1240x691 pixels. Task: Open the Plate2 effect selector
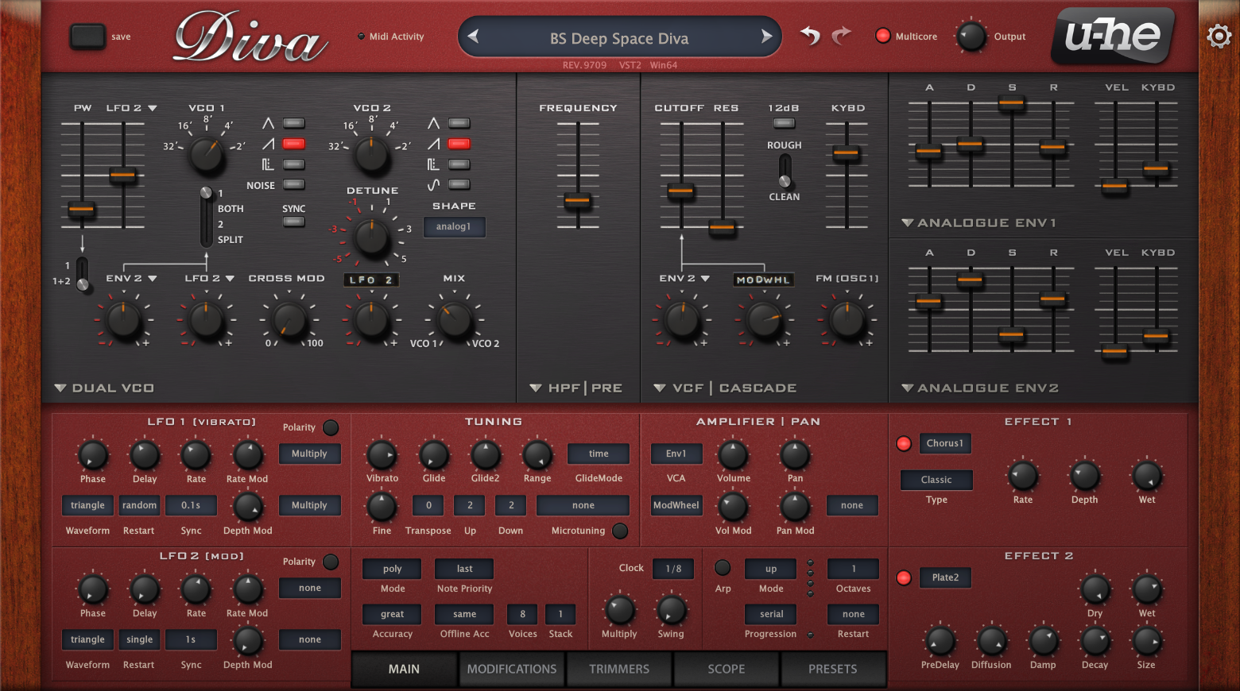tap(945, 577)
